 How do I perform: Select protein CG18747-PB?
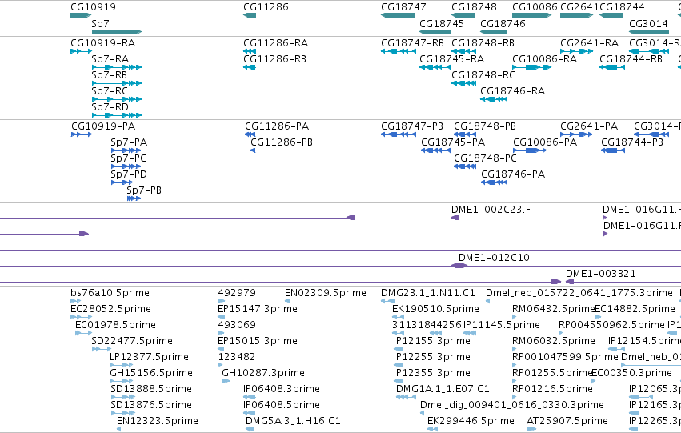(x=412, y=126)
